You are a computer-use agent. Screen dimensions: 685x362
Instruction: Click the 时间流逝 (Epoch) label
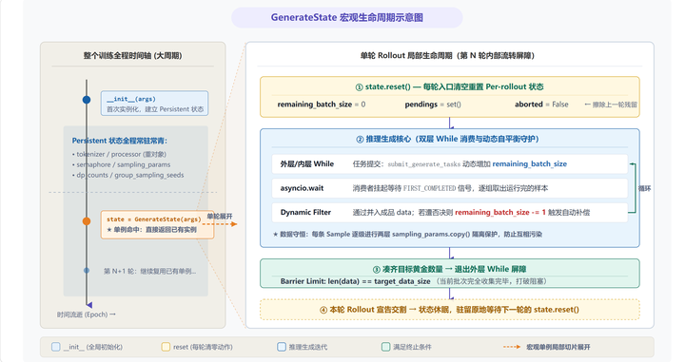pyautogui.click(x=86, y=314)
